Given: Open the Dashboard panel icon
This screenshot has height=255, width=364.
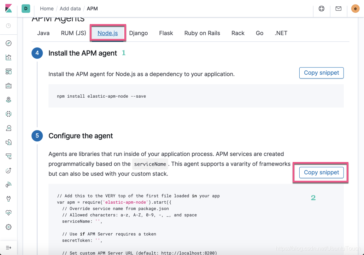Looking at the screenshot, I should pyautogui.click(x=9, y=71).
